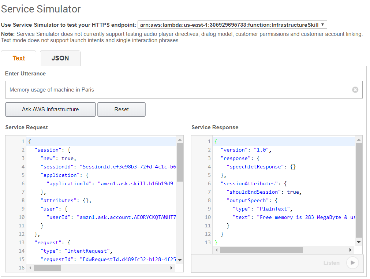Screen dimensions: 370x279
Task: Open the HTTPS endpoint dropdown
Action: 232,25
